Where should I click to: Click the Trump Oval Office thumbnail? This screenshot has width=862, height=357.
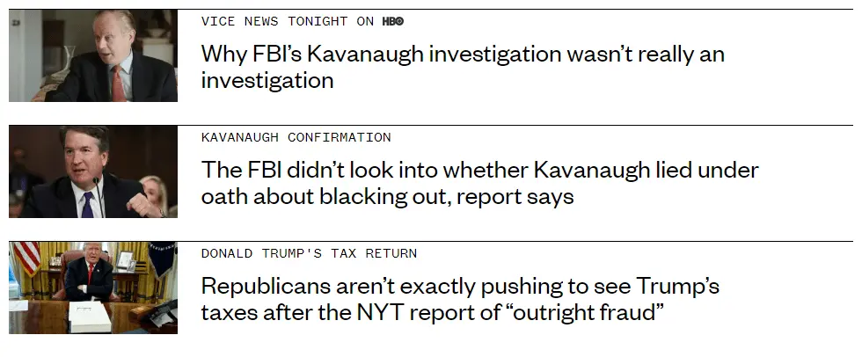tap(93, 287)
